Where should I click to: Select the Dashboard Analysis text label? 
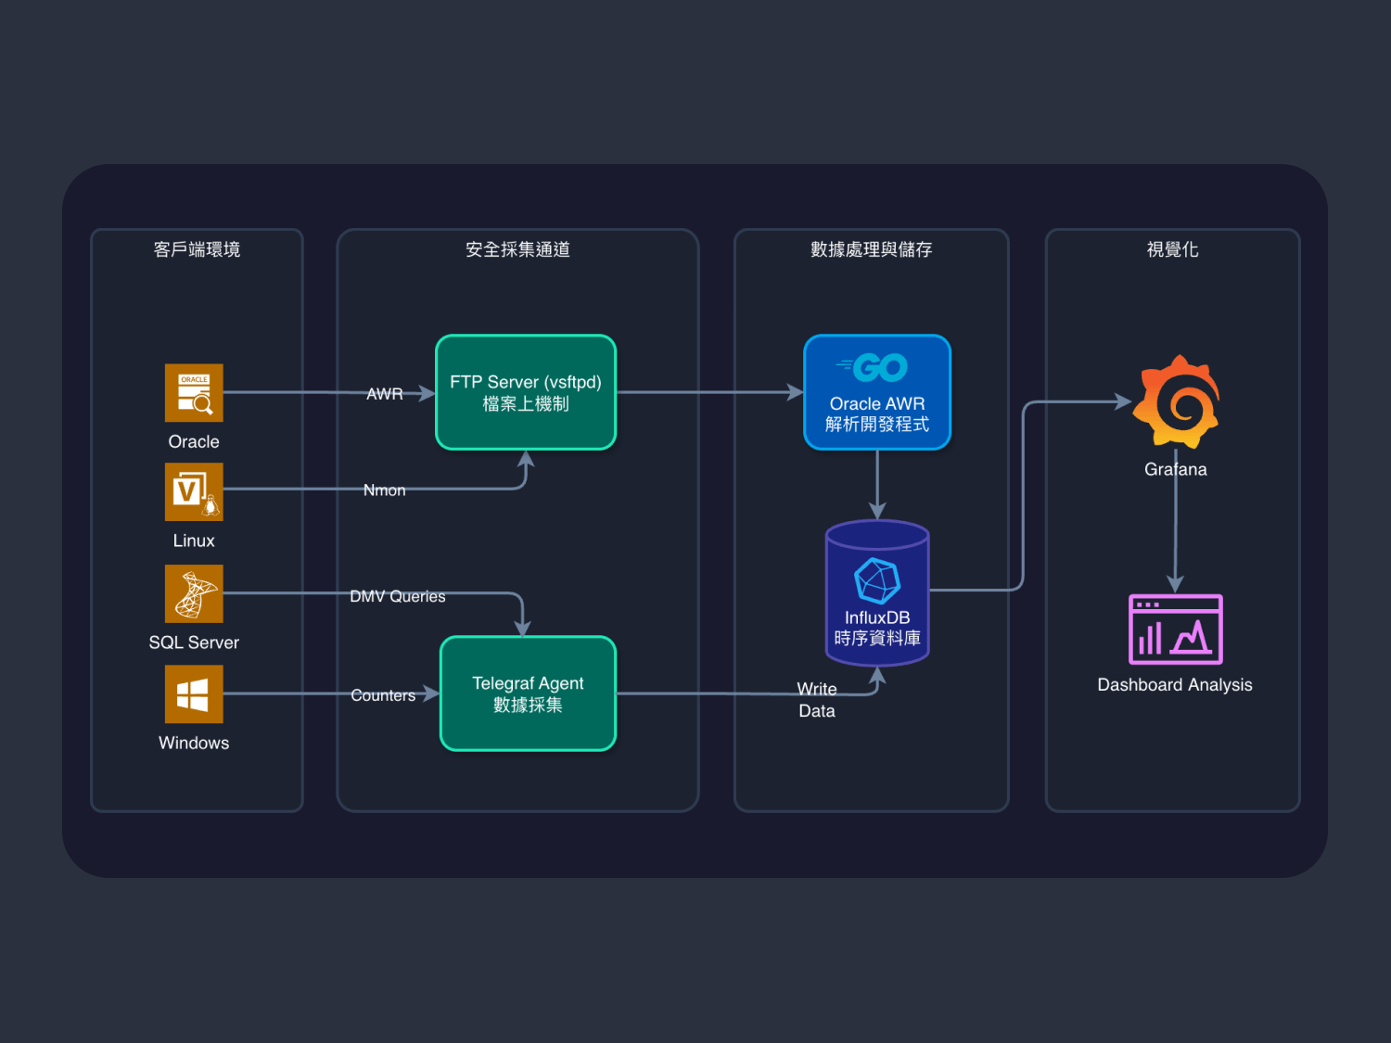[1175, 685]
